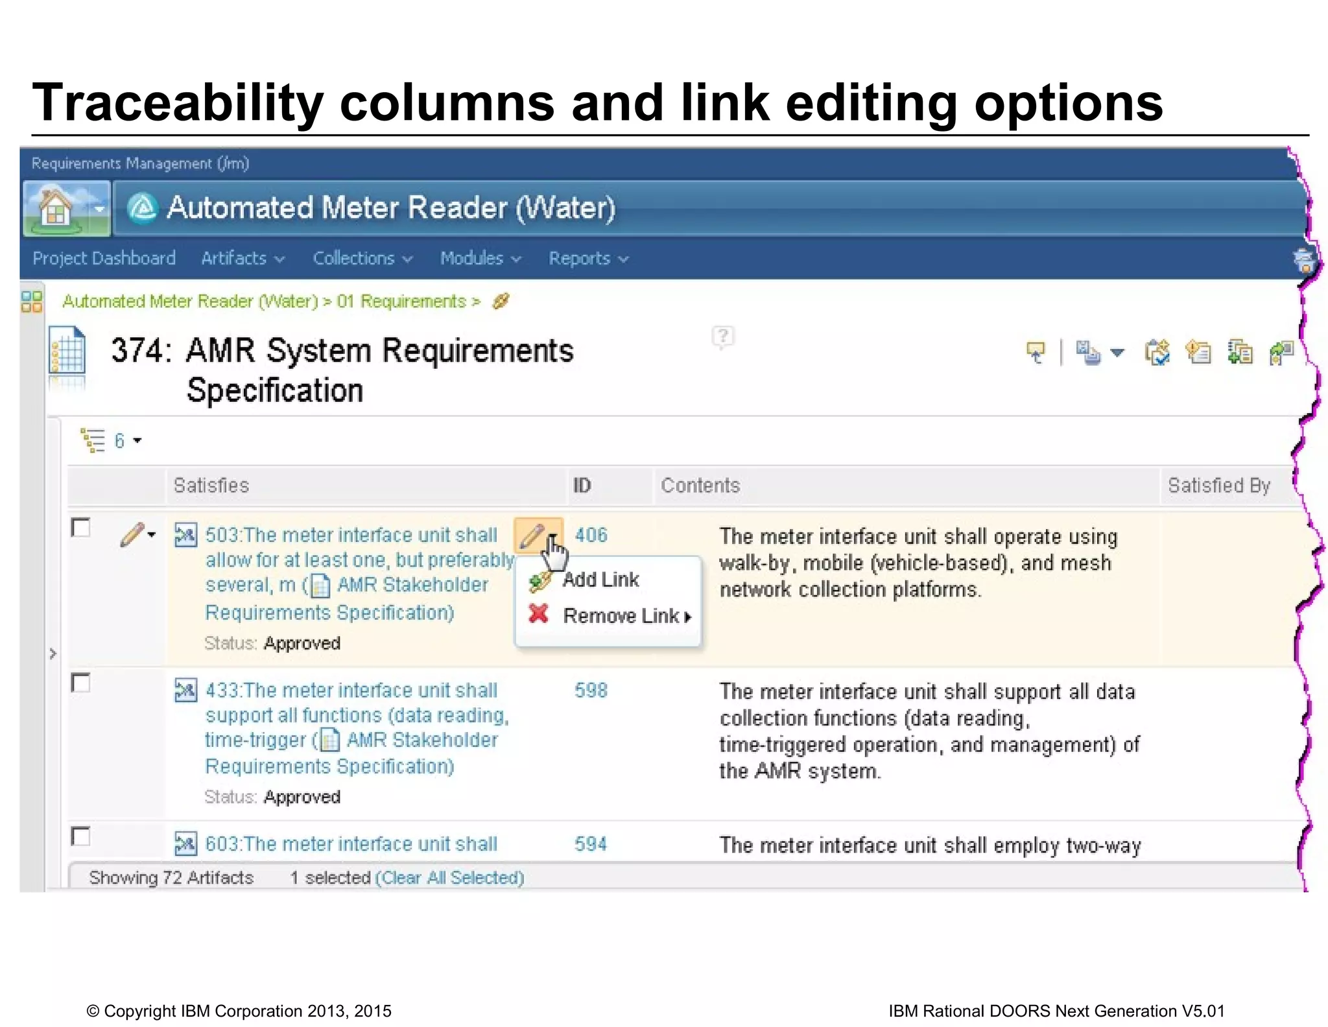Expand the export icon dropdown arrow
The image size is (1328, 1027).
coord(1117,353)
